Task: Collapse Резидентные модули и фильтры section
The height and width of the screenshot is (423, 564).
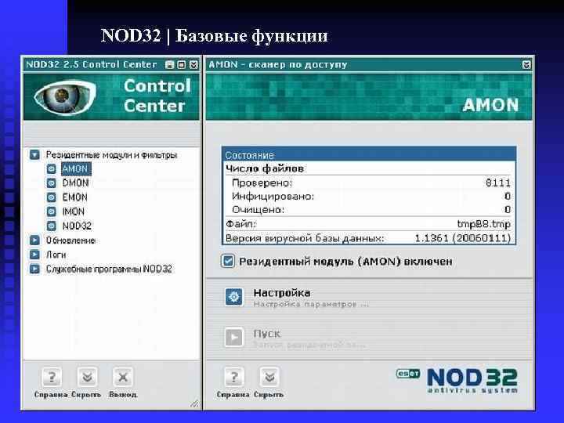Action: click(x=34, y=155)
